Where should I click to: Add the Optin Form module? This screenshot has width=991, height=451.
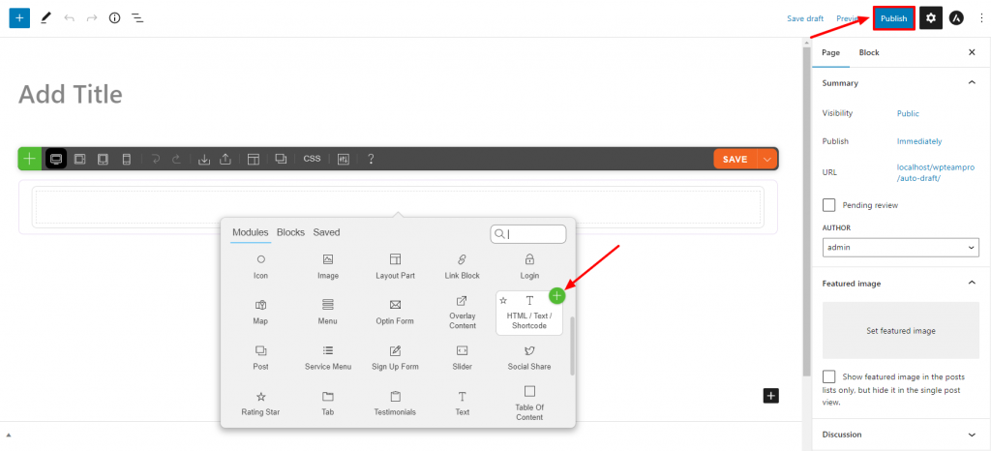point(395,312)
